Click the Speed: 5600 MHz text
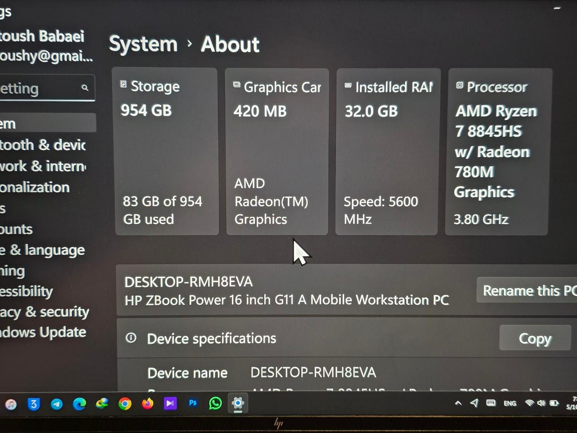 pyautogui.click(x=381, y=210)
